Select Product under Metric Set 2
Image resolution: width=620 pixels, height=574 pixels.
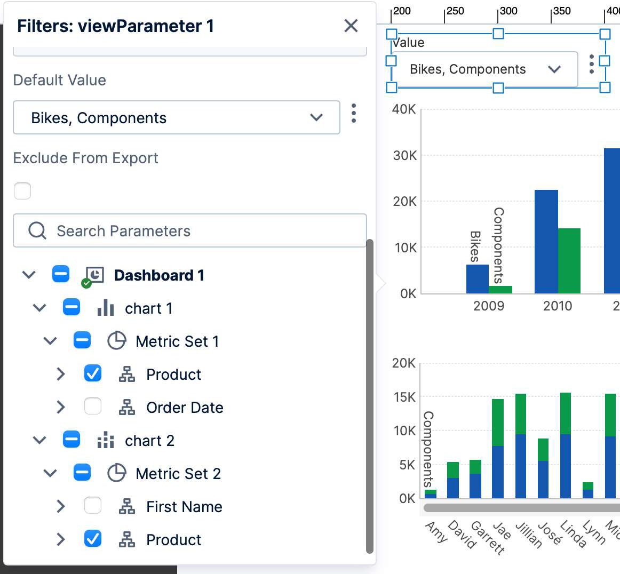(173, 540)
